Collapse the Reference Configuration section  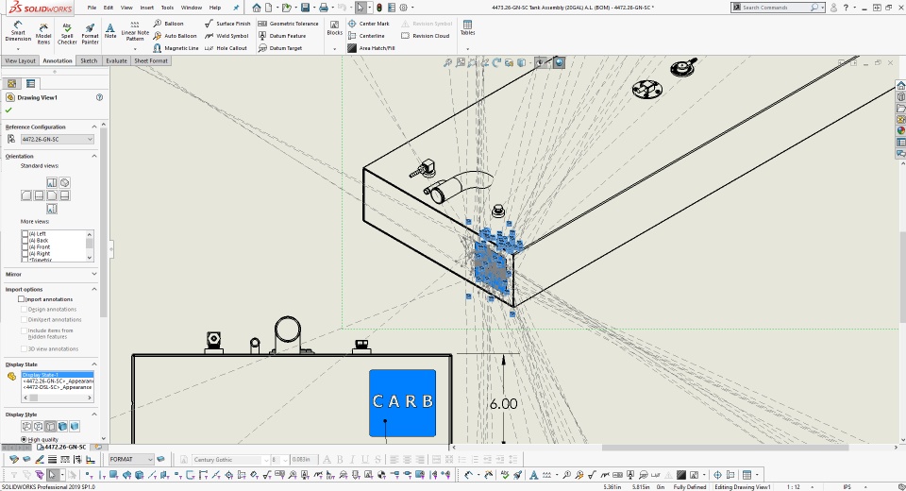(x=94, y=127)
